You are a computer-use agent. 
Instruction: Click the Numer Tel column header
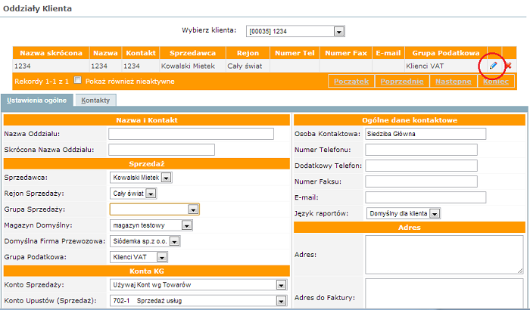(295, 53)
